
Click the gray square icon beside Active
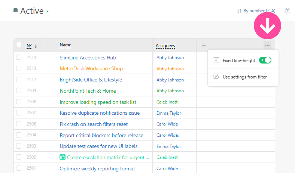[x=16, y=11]
